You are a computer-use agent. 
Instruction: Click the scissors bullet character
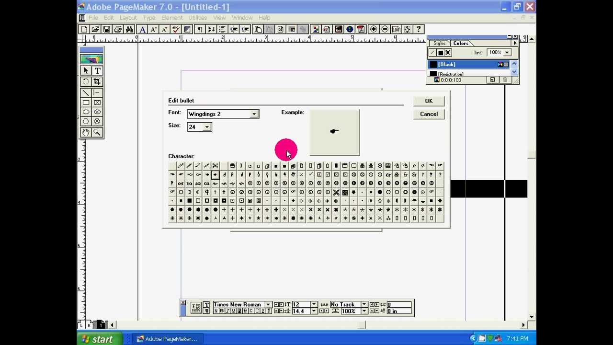215,166
